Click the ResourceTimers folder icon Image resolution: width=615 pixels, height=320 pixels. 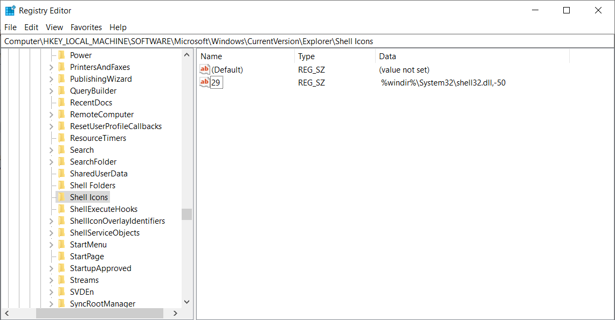pyautogui.click(x=61, y=138)
